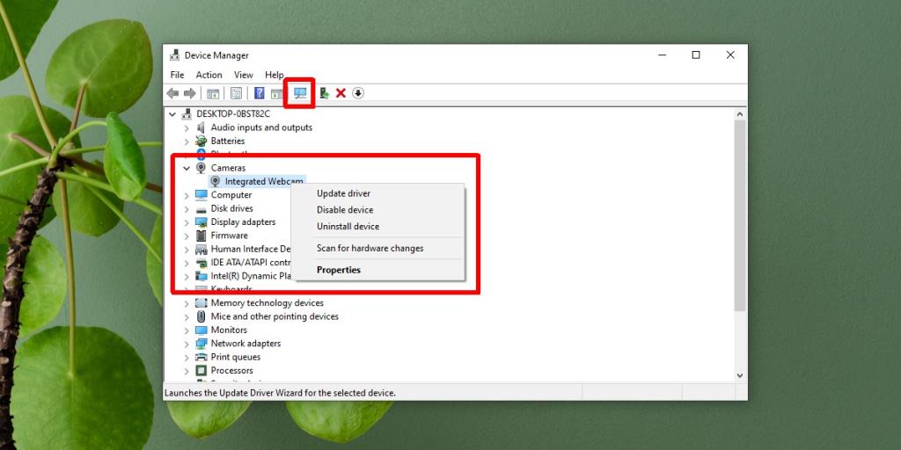The height and width of the screenshot is (450, 901).
Task: Choose Uninstall device in the context menu
Action: tap(378, 226)
